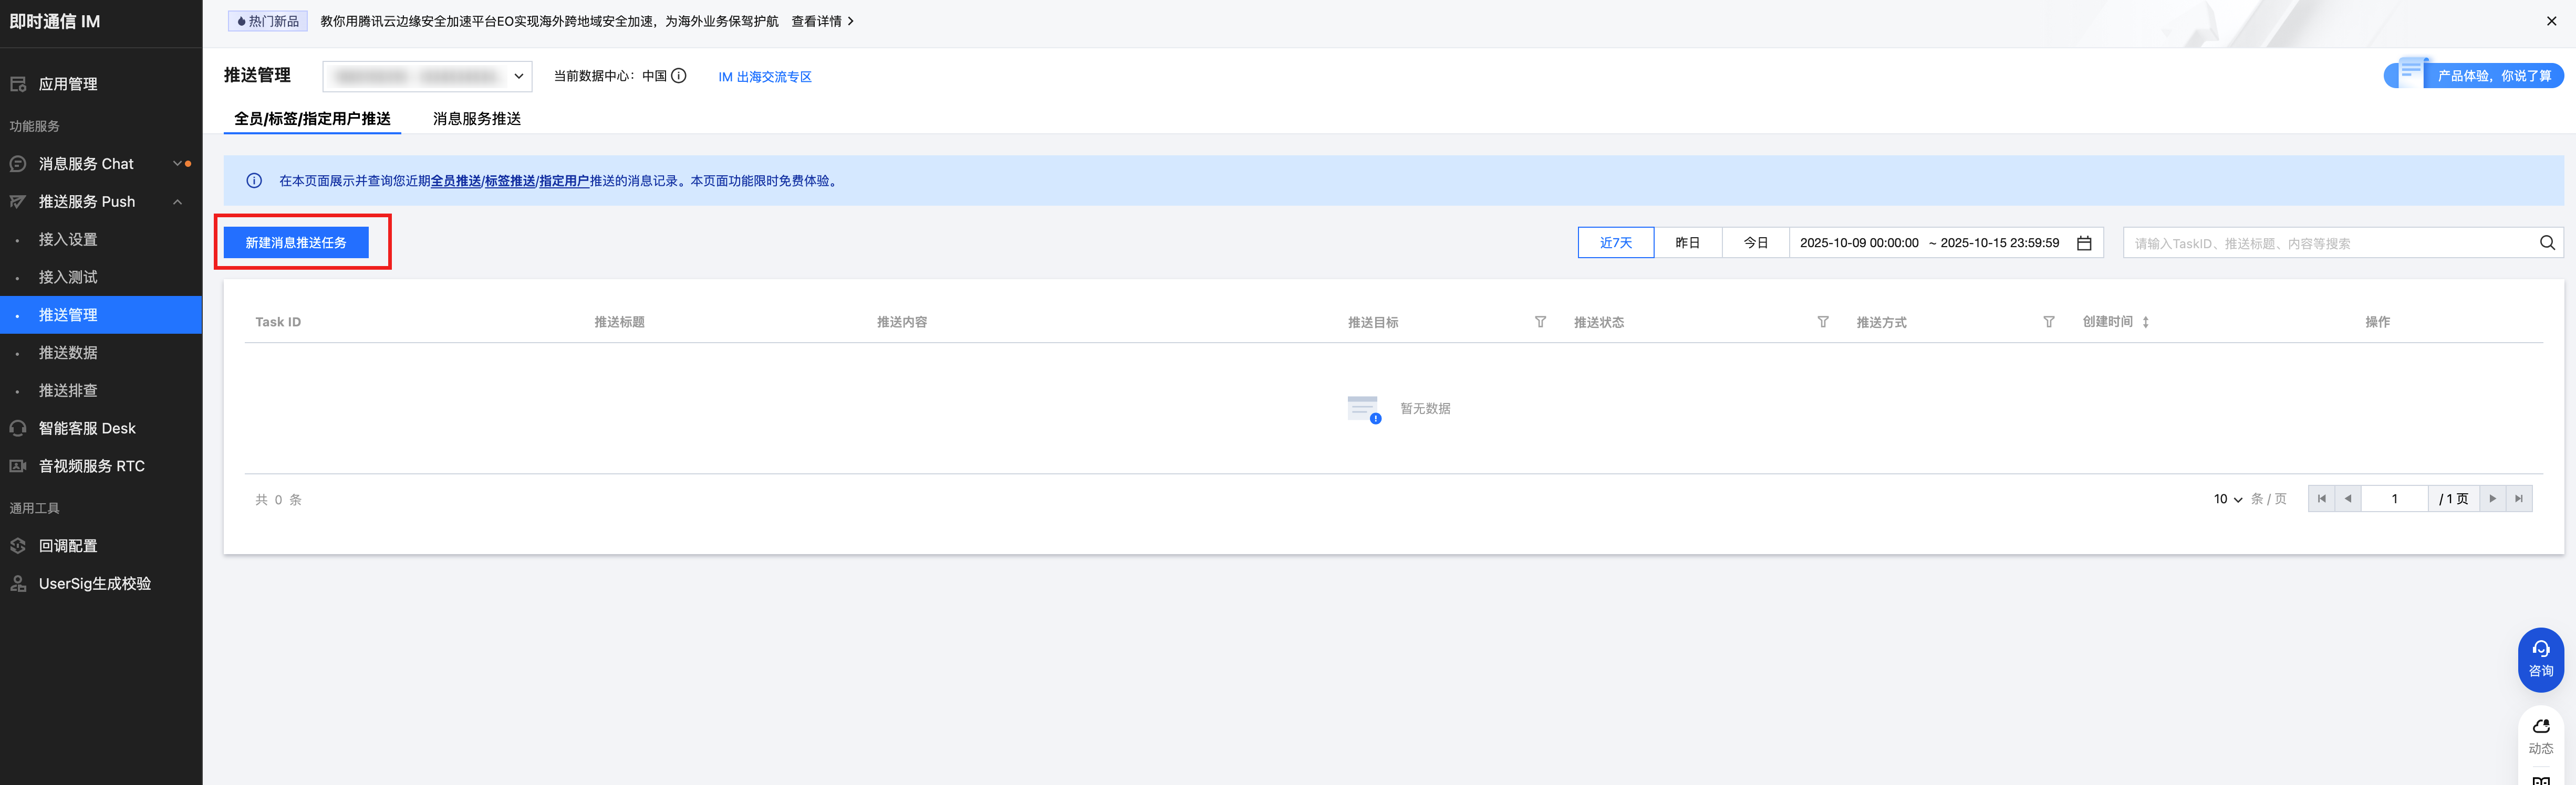
Task: Open the 10 条/页 page size dropdown
Action: (2227, 498)
